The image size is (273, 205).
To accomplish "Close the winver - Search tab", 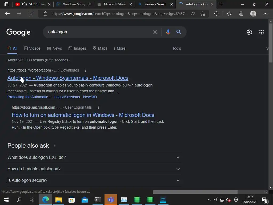I will tap(171, 4).
